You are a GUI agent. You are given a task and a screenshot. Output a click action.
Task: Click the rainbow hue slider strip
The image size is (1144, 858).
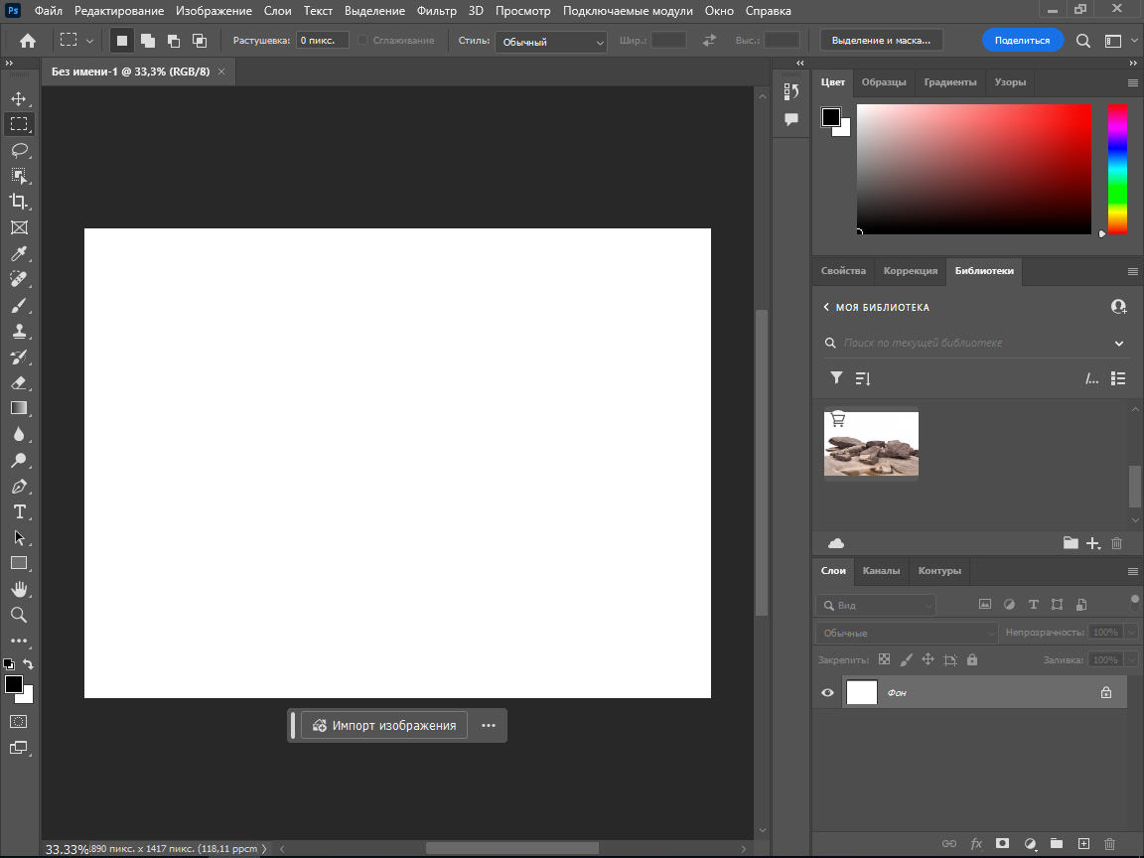click(x=1117, y=169)
